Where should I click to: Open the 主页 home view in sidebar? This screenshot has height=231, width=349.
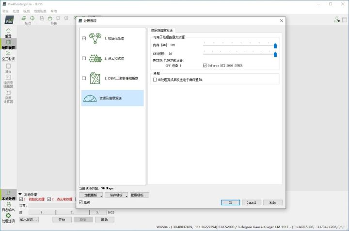point(8,33)
